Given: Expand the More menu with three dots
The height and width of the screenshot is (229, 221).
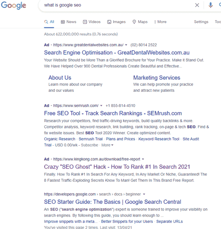Looking at the screenshot, I should click(x=160, y=22).
